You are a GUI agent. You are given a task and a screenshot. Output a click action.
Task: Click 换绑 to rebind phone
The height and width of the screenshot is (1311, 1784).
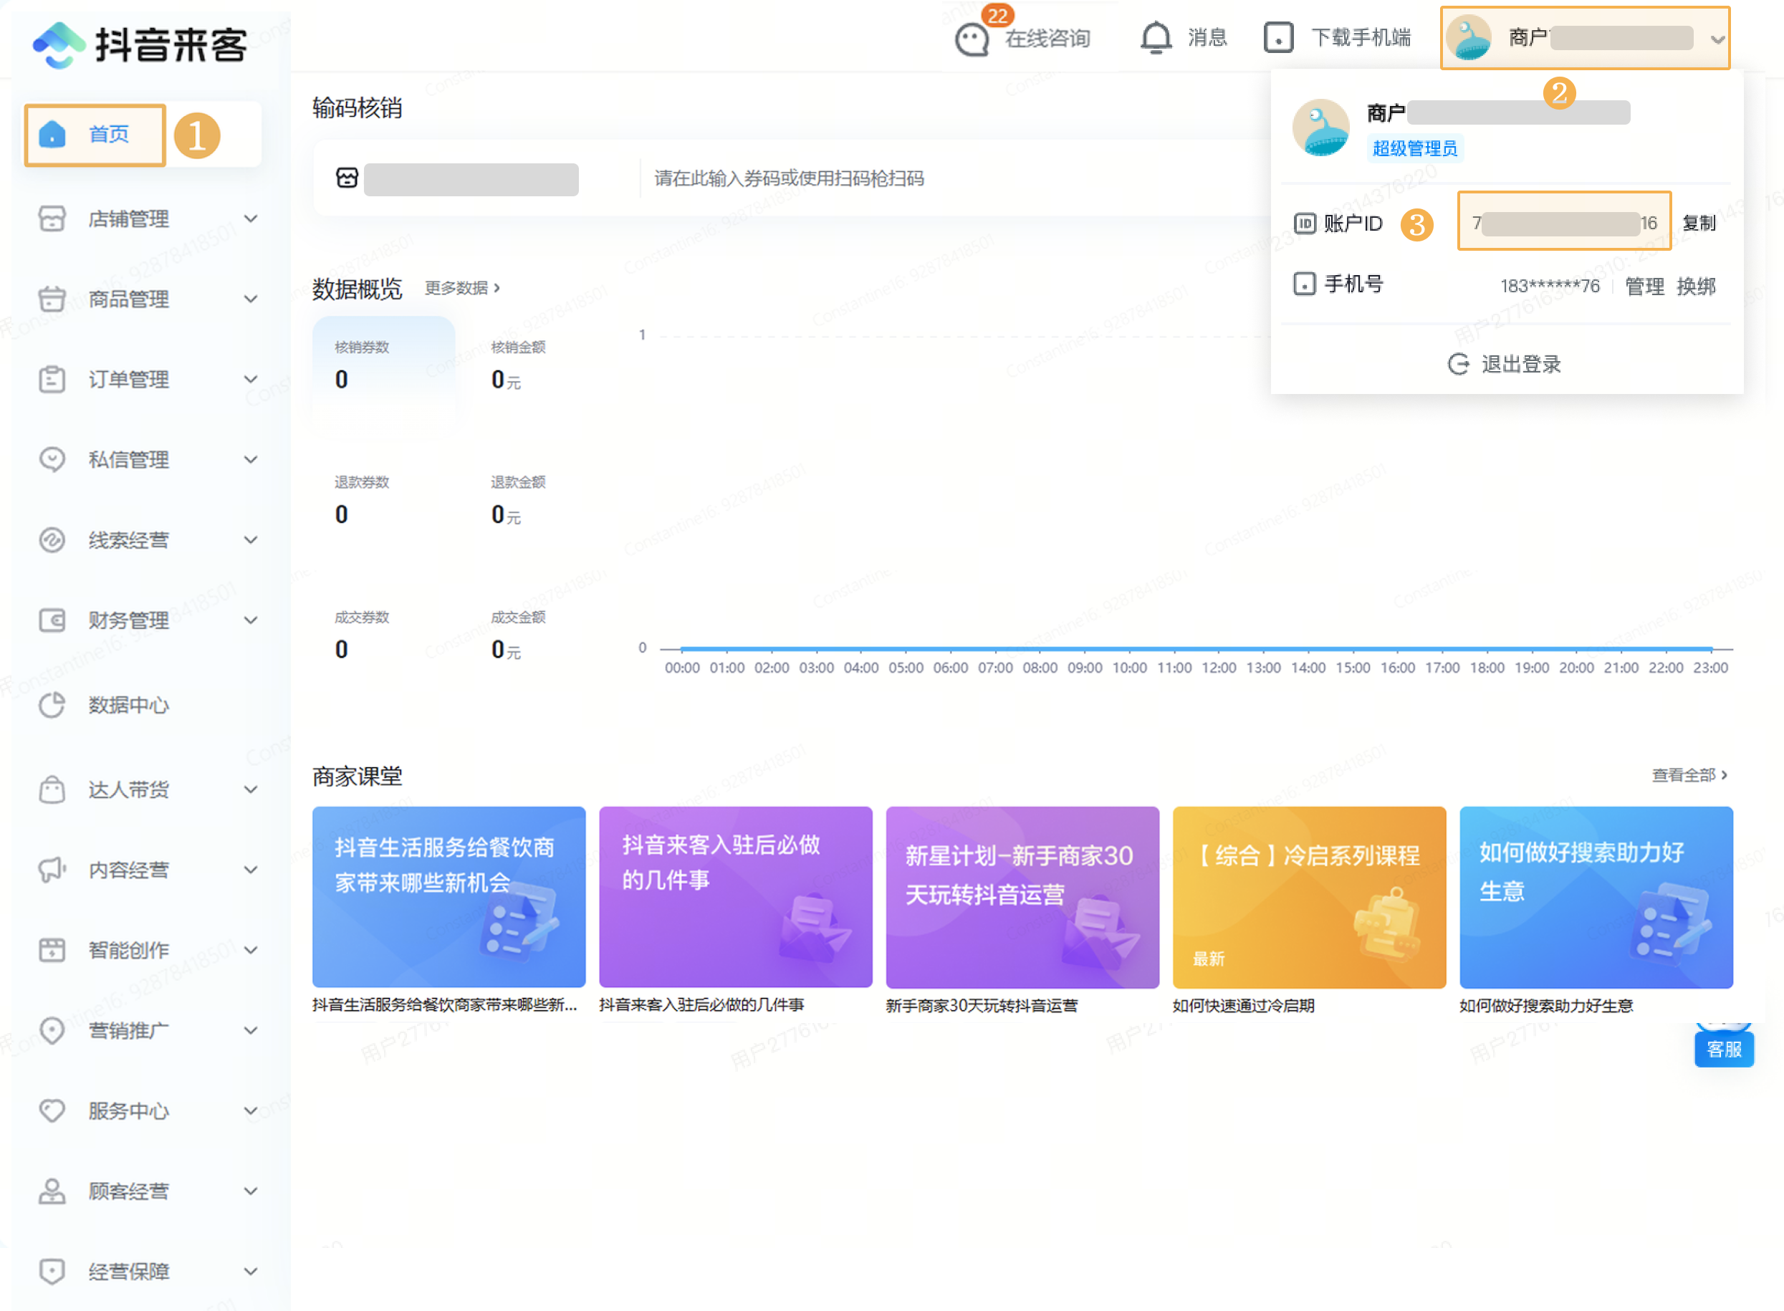[1696, 286]
